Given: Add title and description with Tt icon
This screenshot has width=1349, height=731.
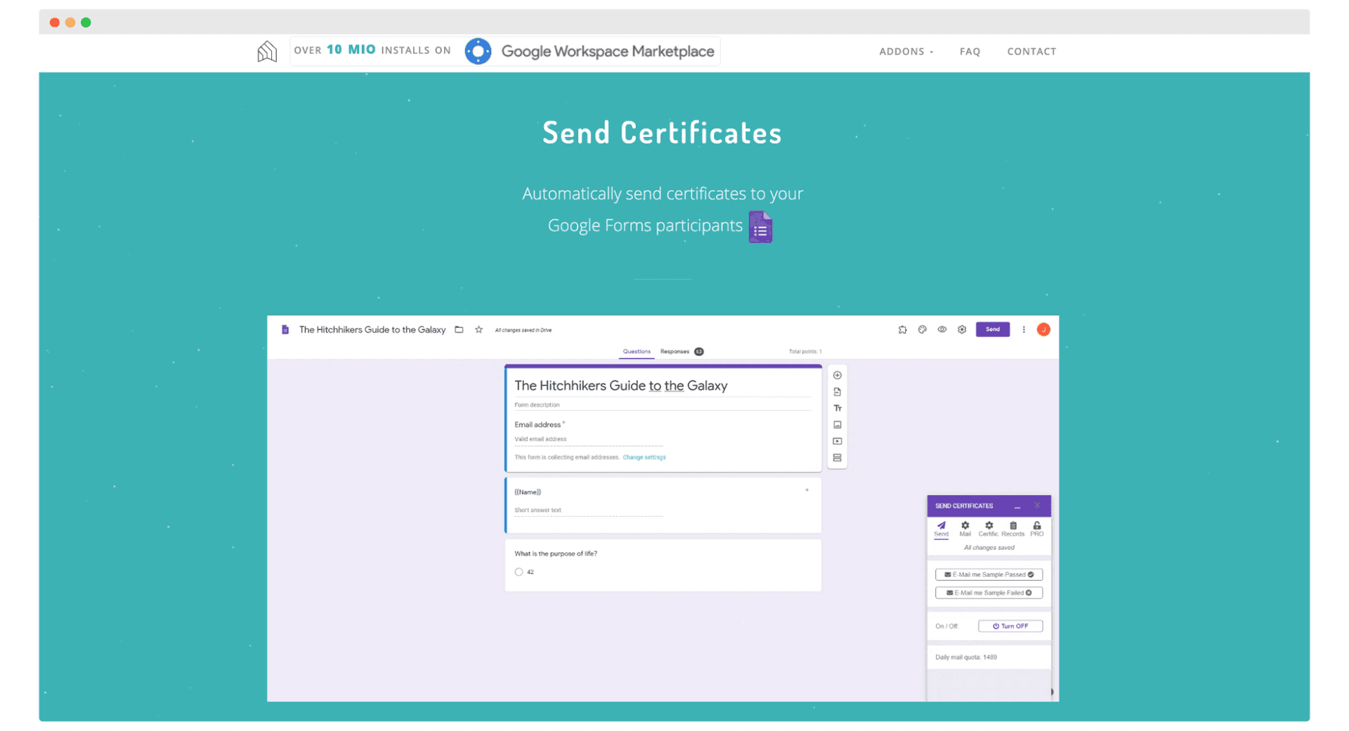Looking at the screenshot, I should 837,408.
